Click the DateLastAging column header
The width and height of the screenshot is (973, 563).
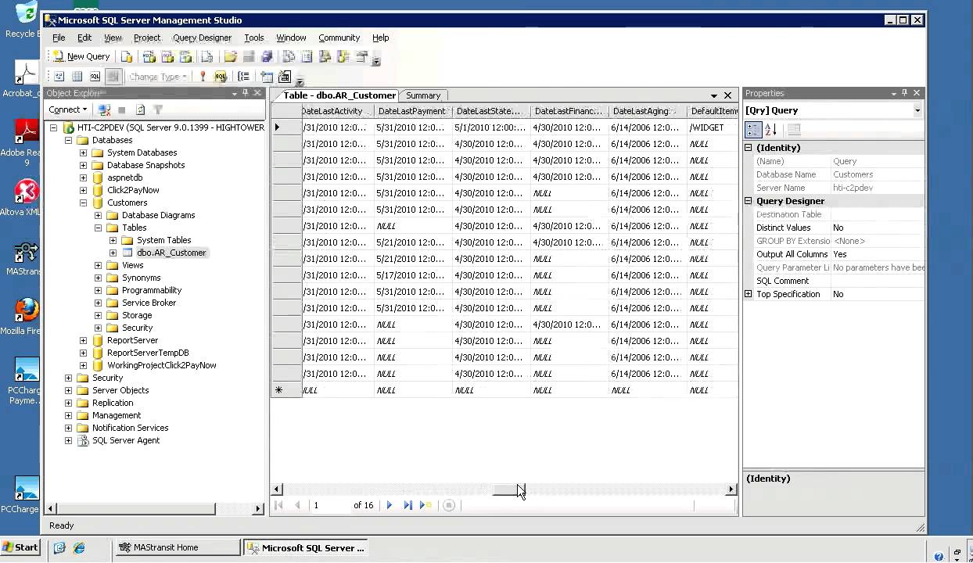click(648, 111)
